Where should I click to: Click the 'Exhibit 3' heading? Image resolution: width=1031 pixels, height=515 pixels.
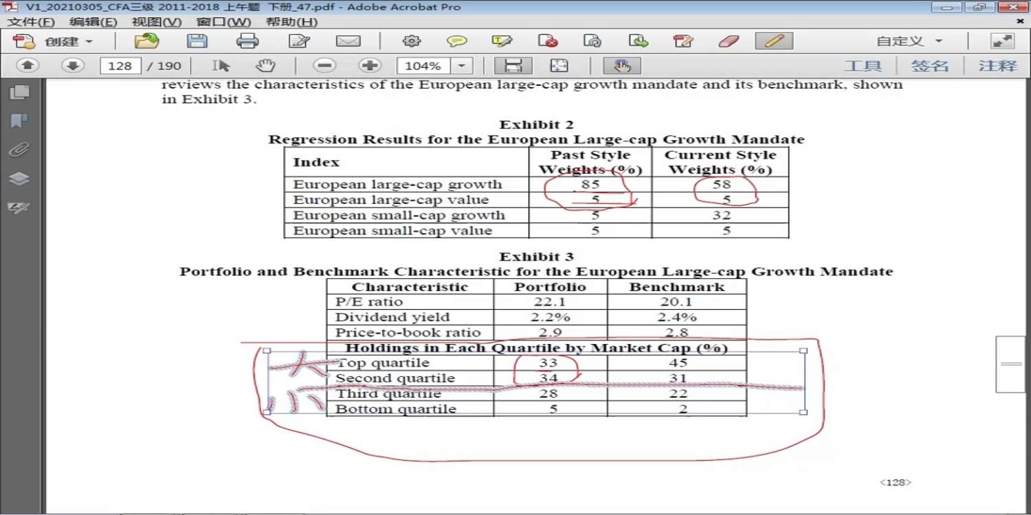[536, 257]
